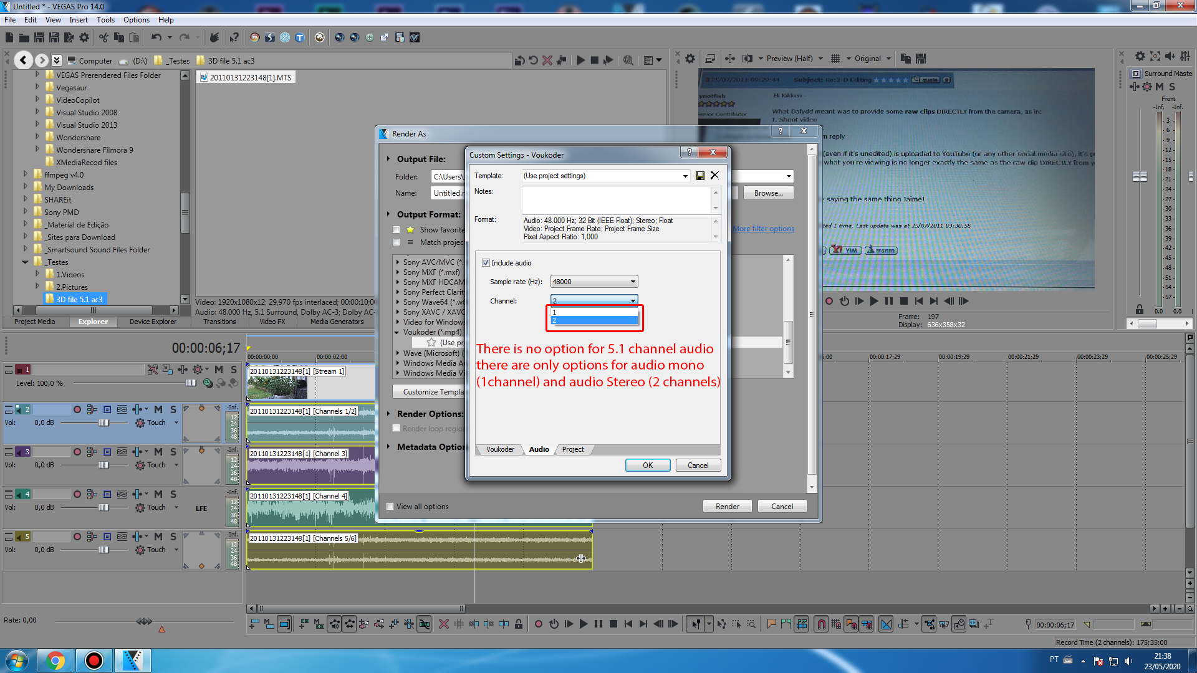Solo audio track 3
This screenshot has width=1197, height=673.
pos(173,452)
